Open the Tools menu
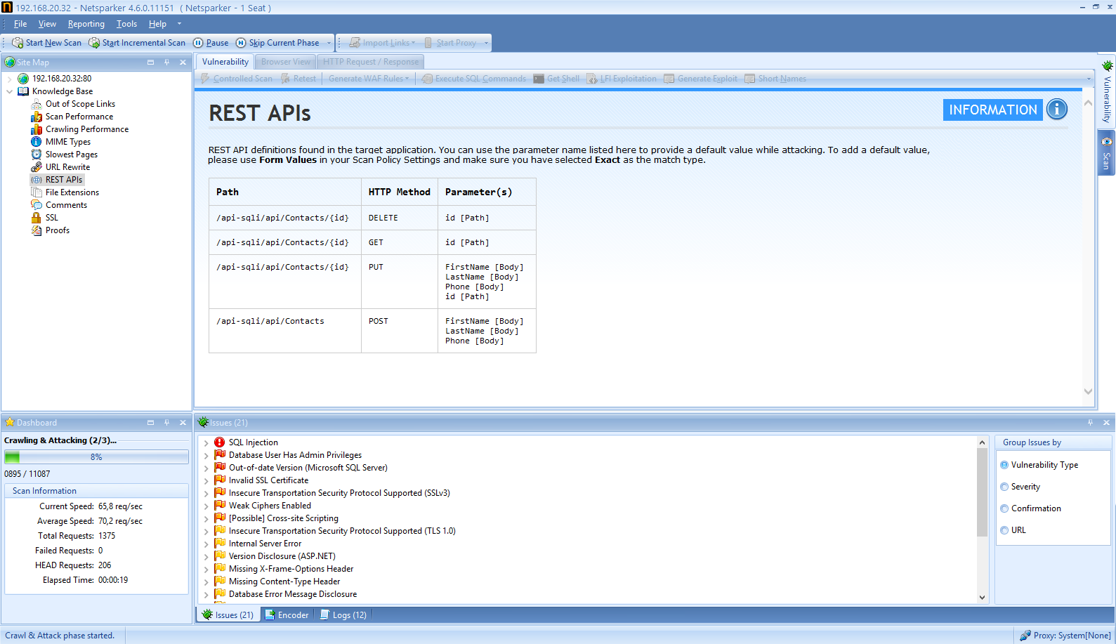Screen dimensions: 1116x644 point(126,24)
